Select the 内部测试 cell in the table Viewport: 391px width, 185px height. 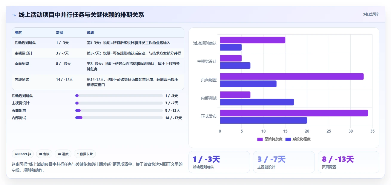[x=22, y=80]
